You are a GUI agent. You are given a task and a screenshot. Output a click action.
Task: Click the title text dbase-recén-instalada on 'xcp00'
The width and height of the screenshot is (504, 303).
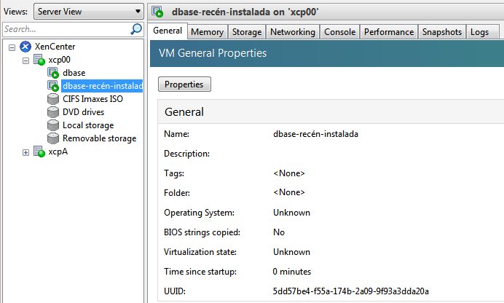click(x=245, y=12)
